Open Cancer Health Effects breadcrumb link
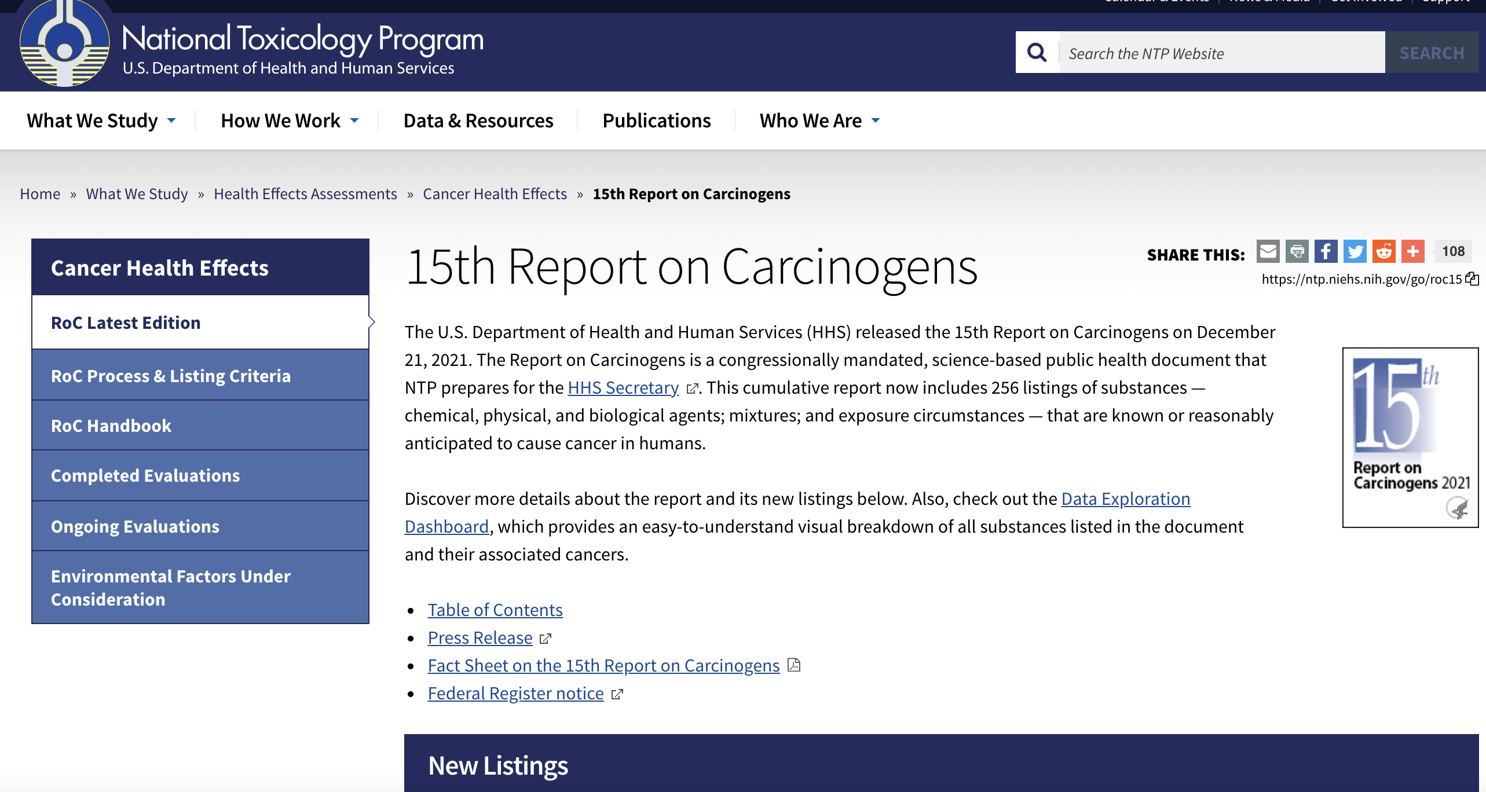Image resolution: width=1486 pixels, height=792 pixels. (495, 194)
